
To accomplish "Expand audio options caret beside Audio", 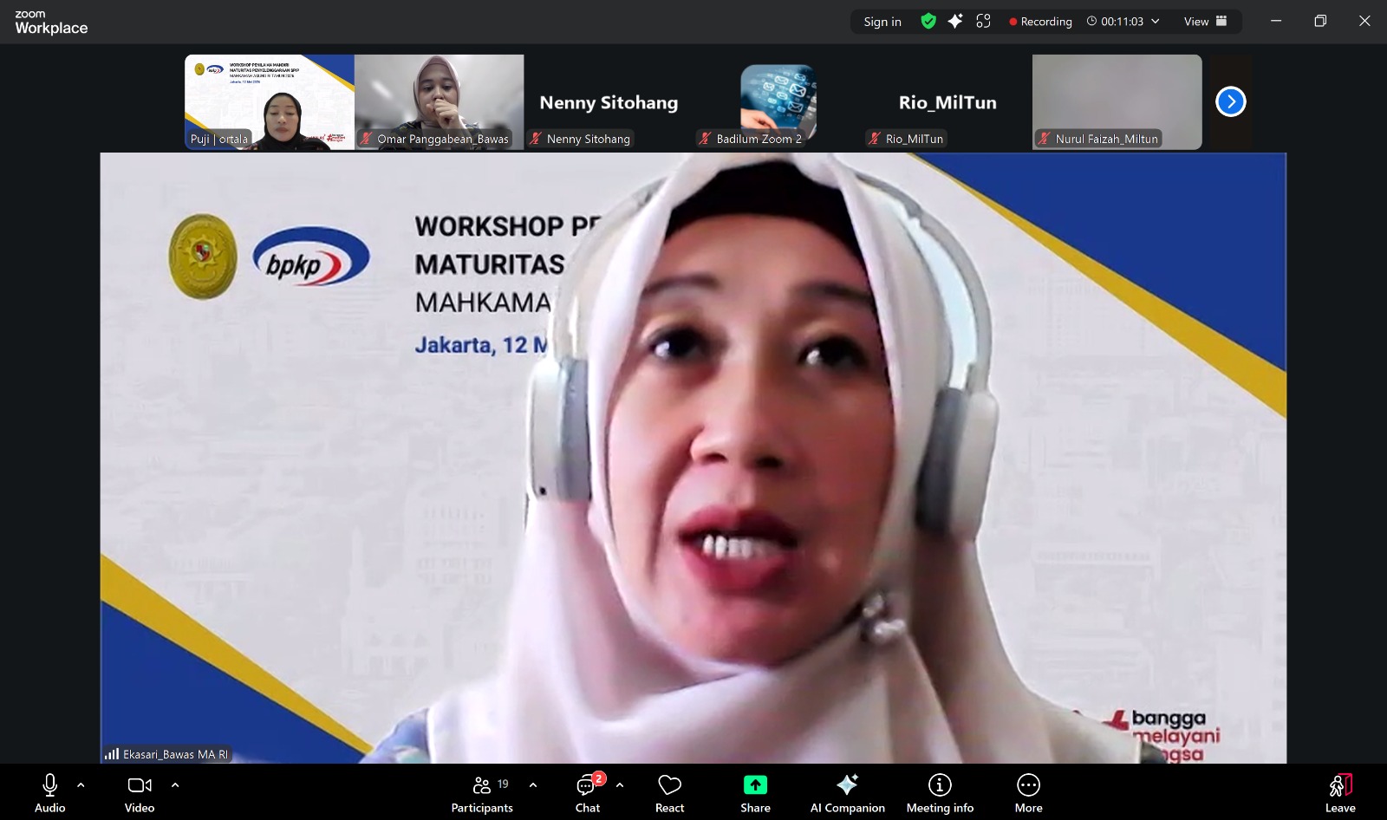I will click(x=81, y=785).
